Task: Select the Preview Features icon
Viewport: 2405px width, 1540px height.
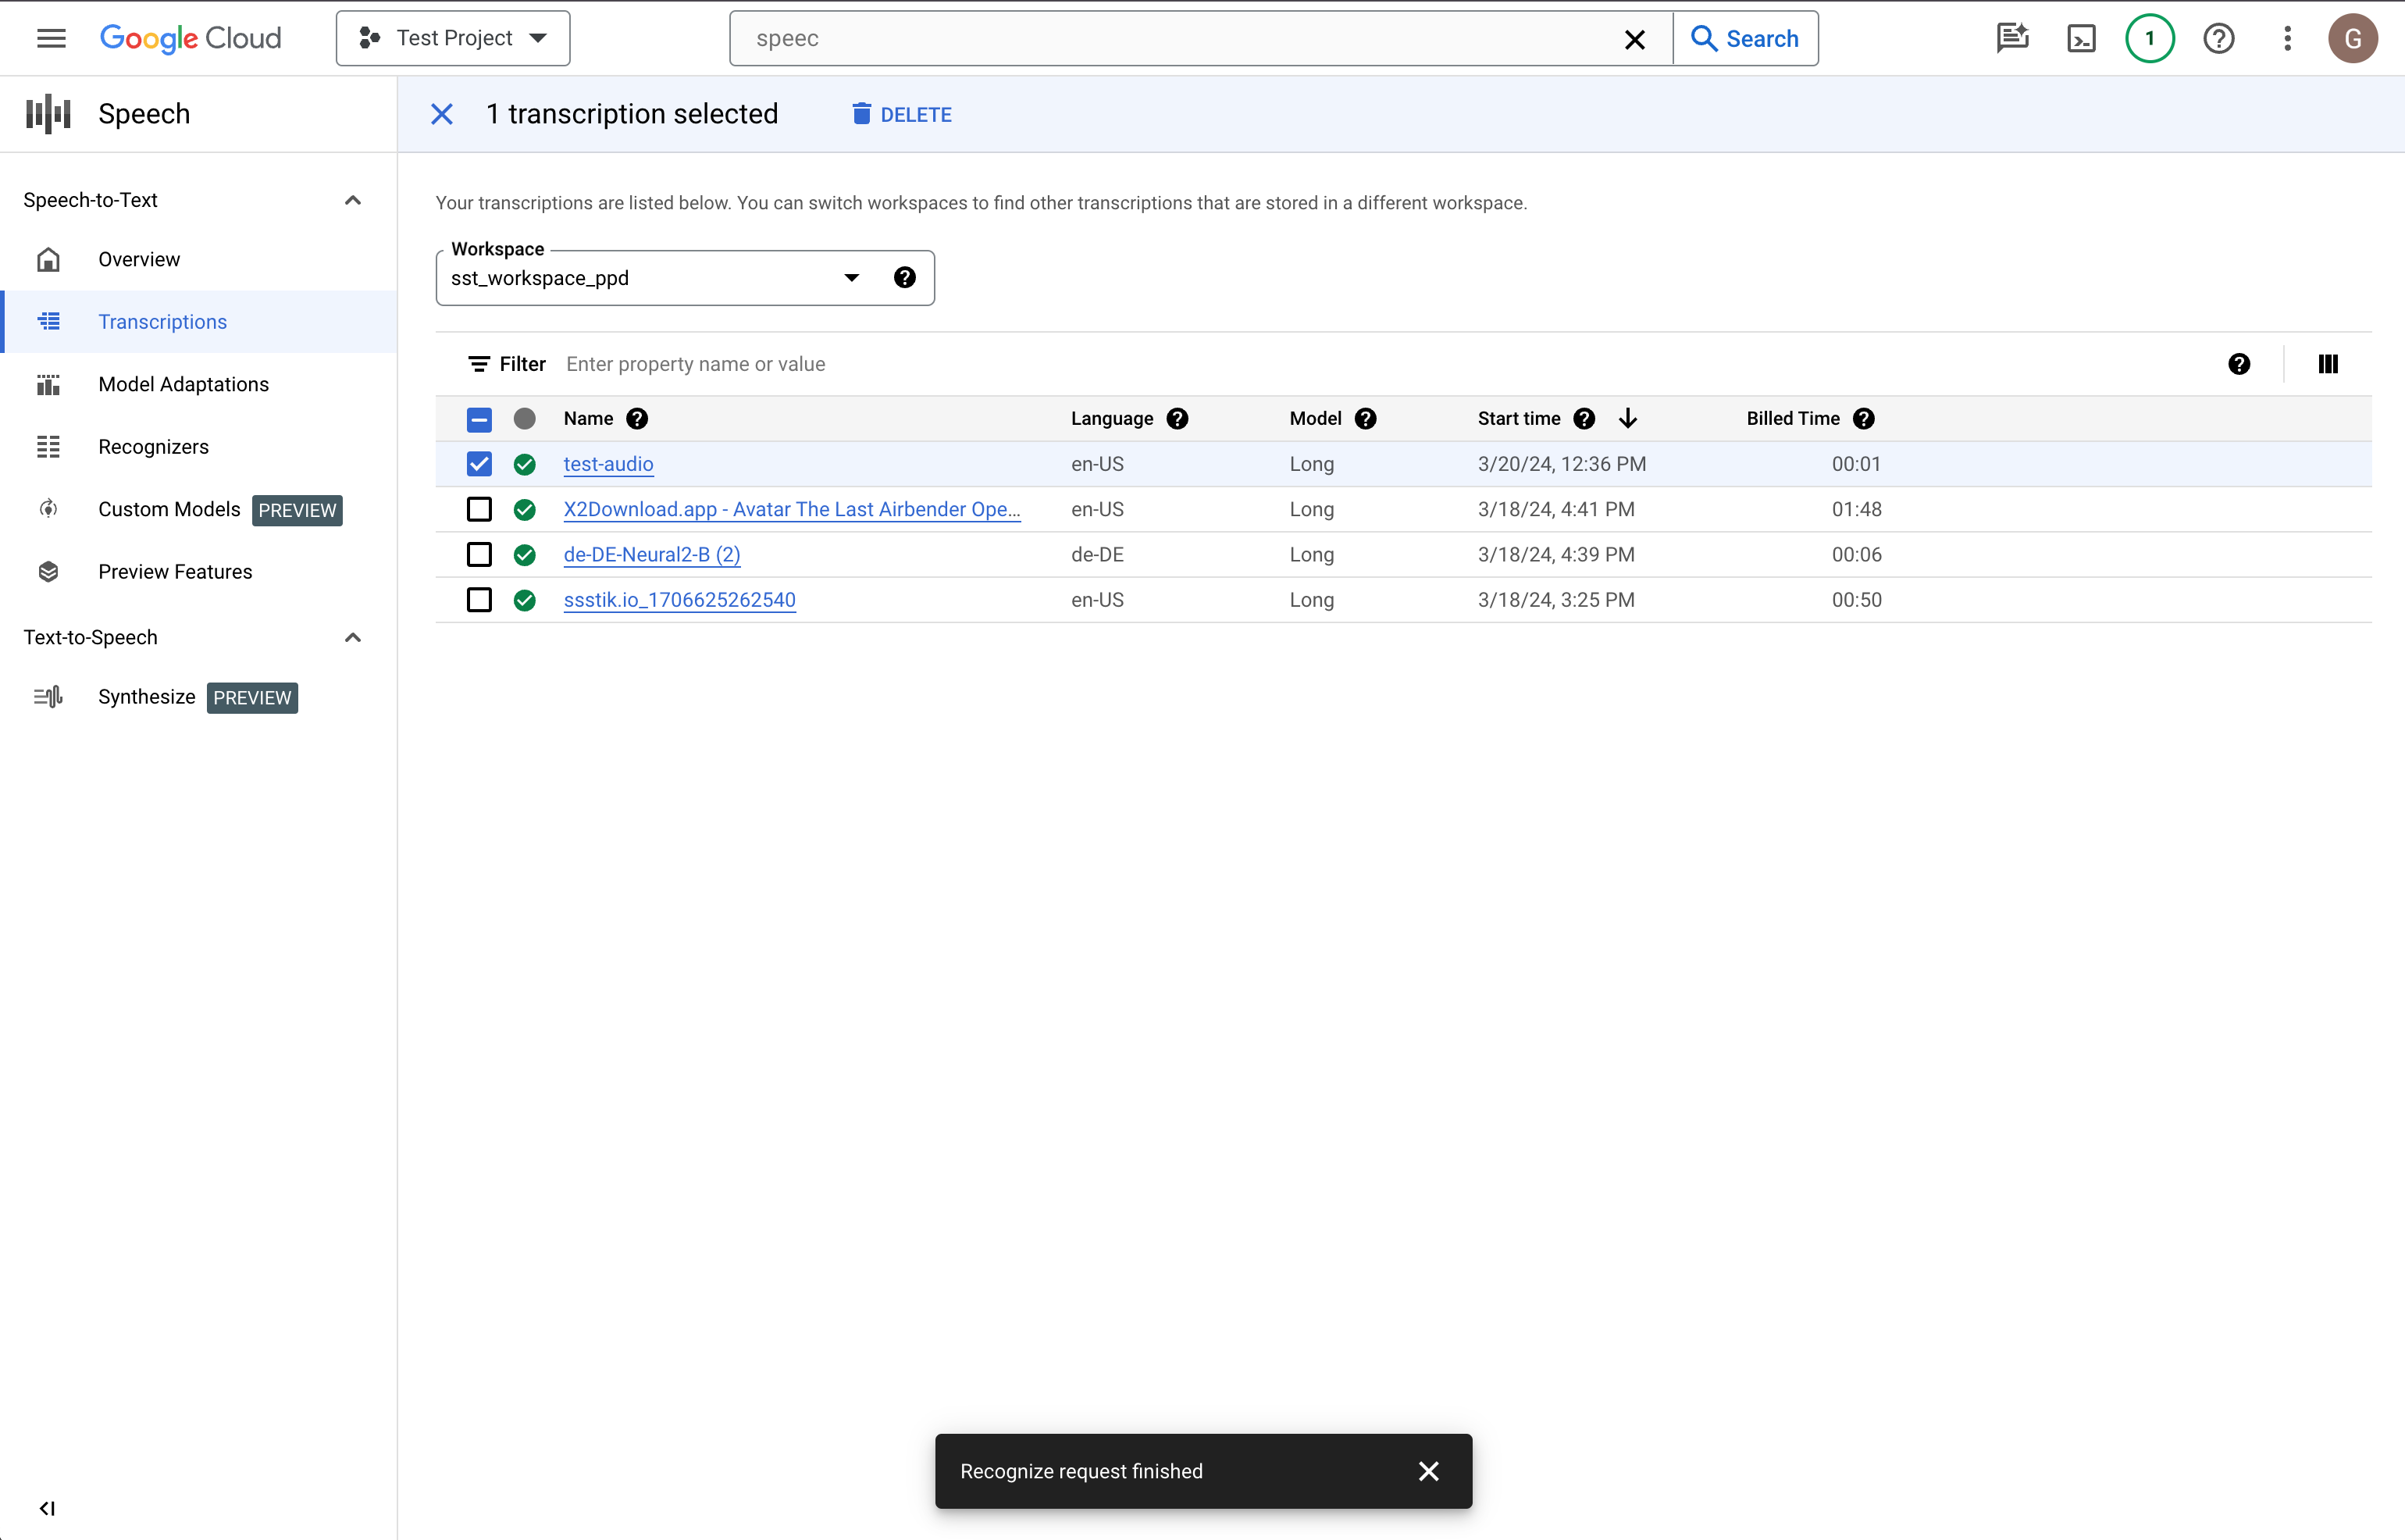Action: pos(48,570)
